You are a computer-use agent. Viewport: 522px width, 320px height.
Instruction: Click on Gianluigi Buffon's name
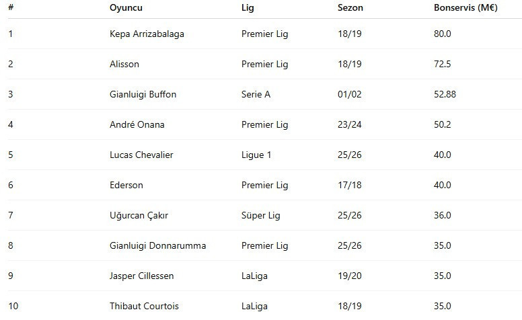coord(143,94)
